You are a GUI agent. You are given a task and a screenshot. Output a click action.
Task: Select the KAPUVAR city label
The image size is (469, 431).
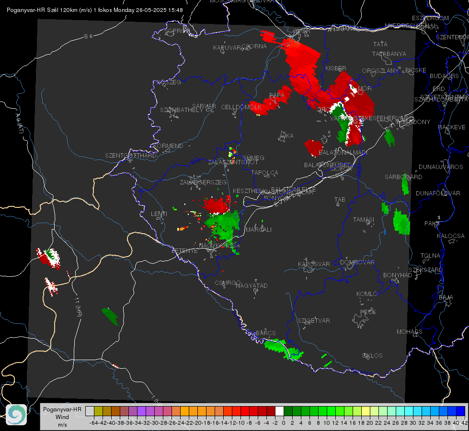click(x=228, y=48)
